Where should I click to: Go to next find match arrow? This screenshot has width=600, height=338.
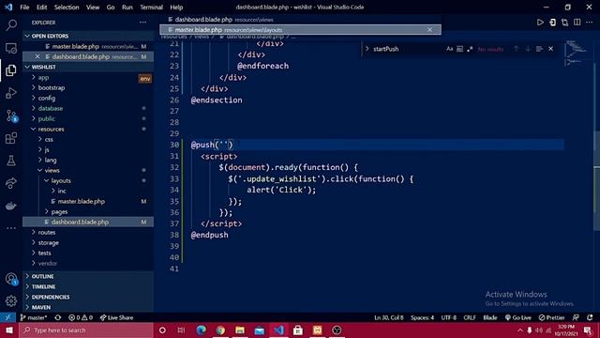(528, 49)
